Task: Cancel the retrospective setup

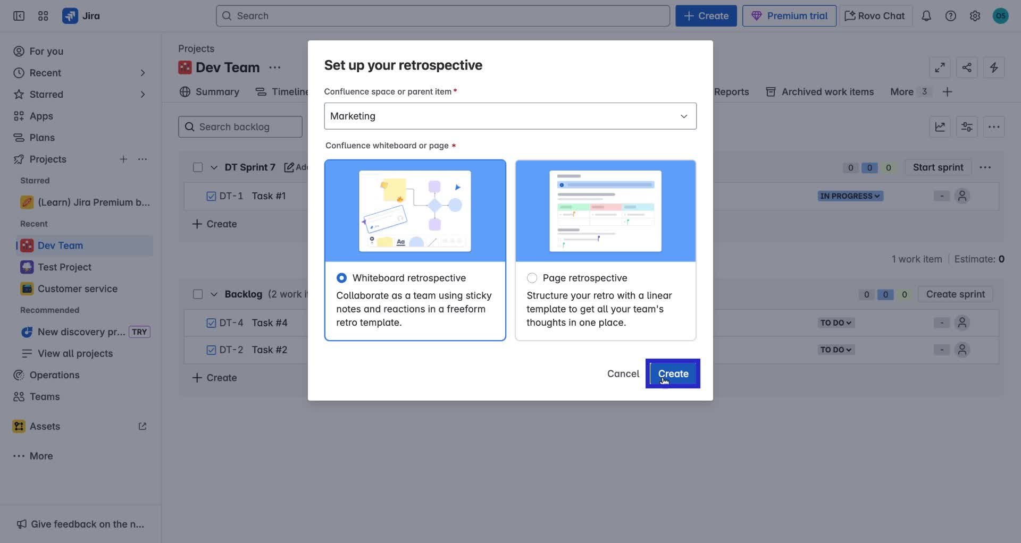Action: [623, 374]
